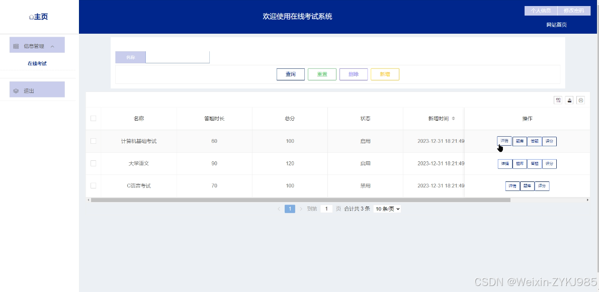Click the 欢迎使用在线考试系统 header title
This screenshot has height=292, width=599.
(297, 17)
